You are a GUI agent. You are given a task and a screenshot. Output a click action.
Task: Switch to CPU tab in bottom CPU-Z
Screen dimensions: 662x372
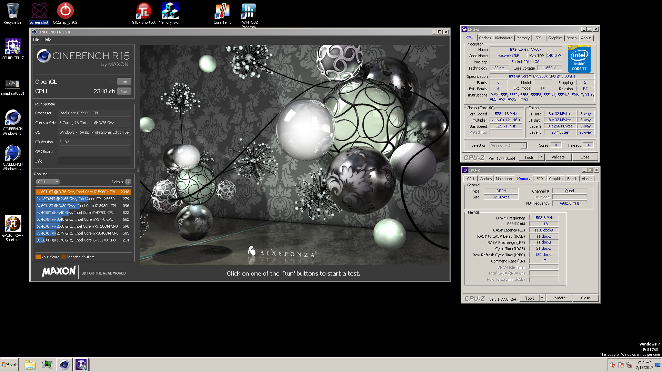pos(470,179)
